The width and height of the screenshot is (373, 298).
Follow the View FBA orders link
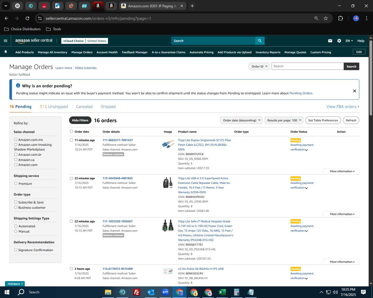(343, 107)
